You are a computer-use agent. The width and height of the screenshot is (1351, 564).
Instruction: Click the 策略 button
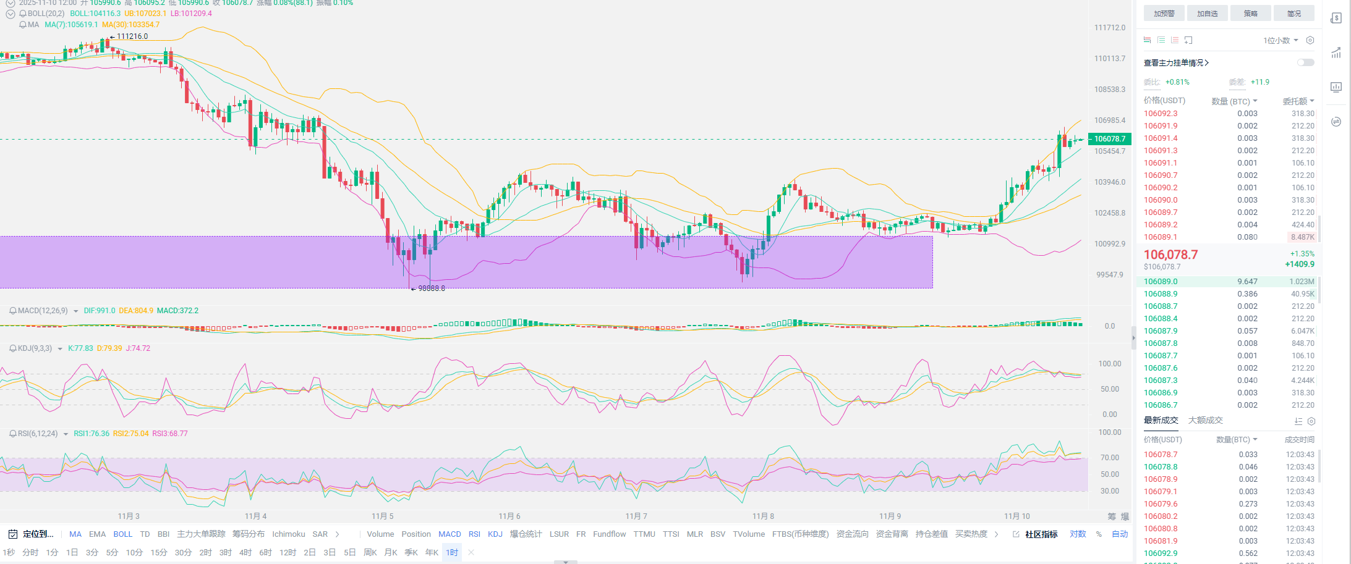click(x=1250, y=14)
